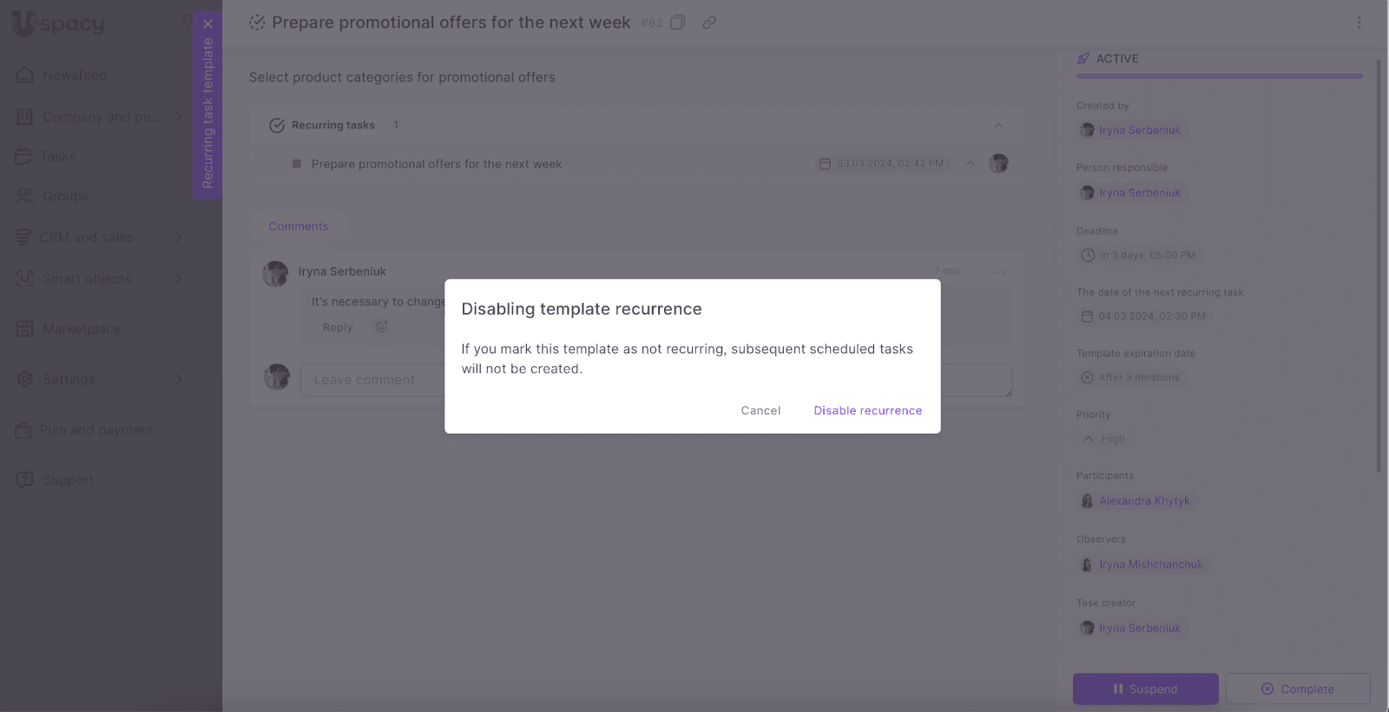Cancel the disabling recurrence dialog
1389x712 pixels.
[x=760, y=410]
